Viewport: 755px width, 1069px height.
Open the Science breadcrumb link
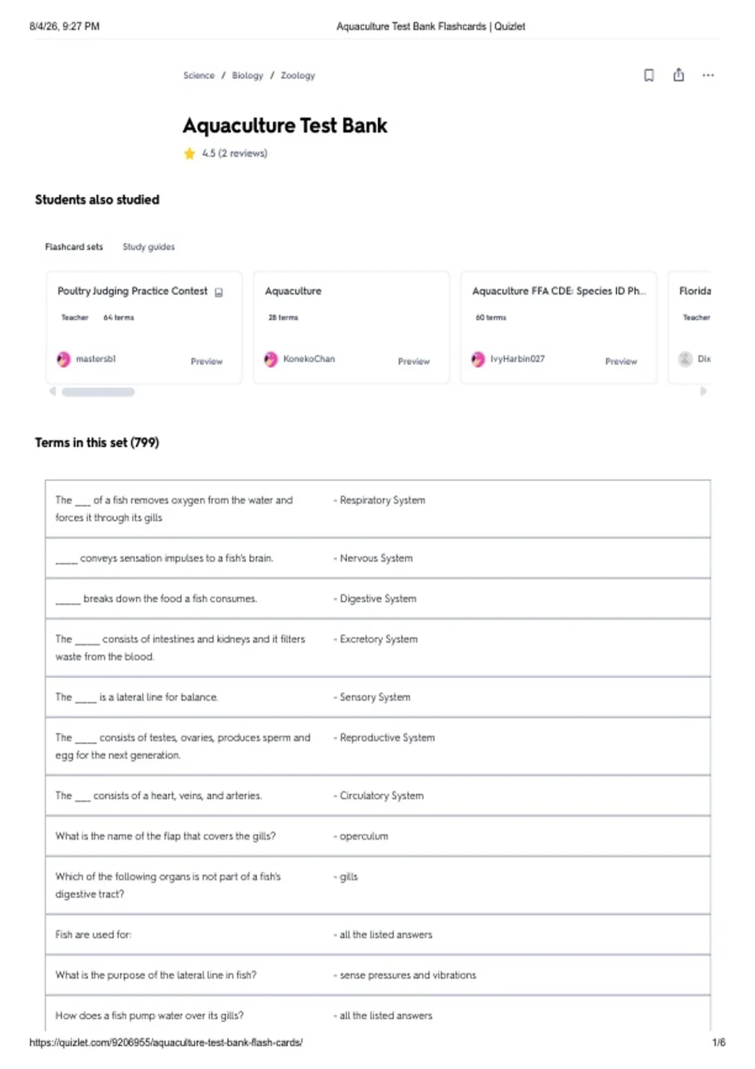point(199,75)
